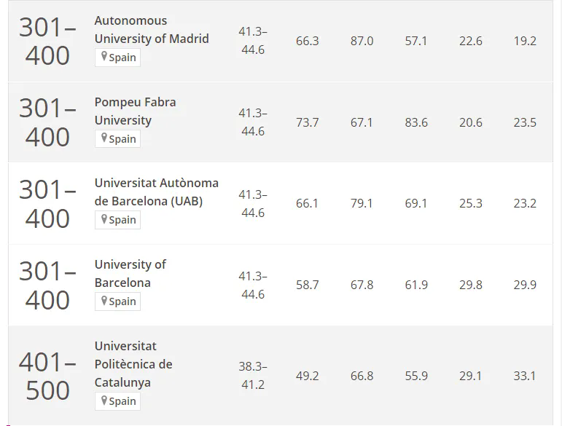Click location pin under Politècnica de Catalunya
Image resolution: width=562 pixels, height=426 pixels.
104,401
